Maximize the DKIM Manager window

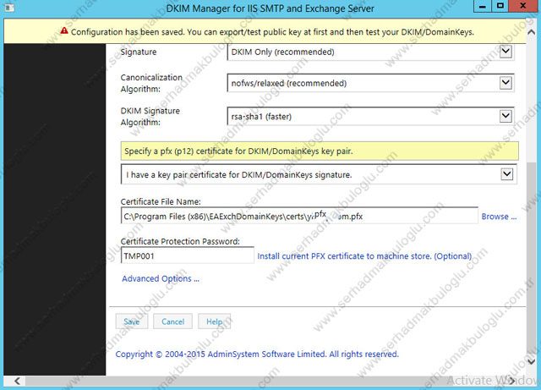click(x=500, y=6)
